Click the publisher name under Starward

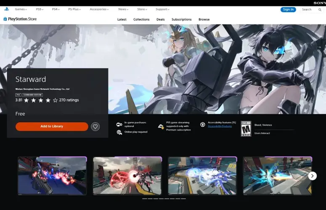(42, 89)
